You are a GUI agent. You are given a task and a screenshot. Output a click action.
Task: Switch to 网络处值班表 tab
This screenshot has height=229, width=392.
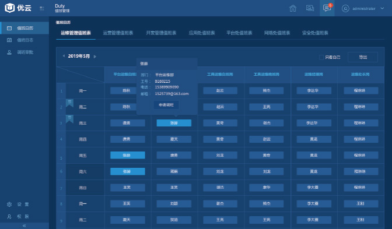click(277, 33)
